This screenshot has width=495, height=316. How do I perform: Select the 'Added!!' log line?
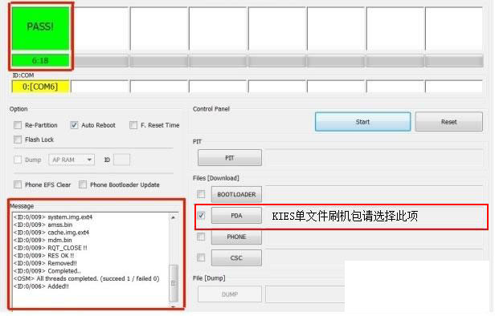[x=41, y=286]
